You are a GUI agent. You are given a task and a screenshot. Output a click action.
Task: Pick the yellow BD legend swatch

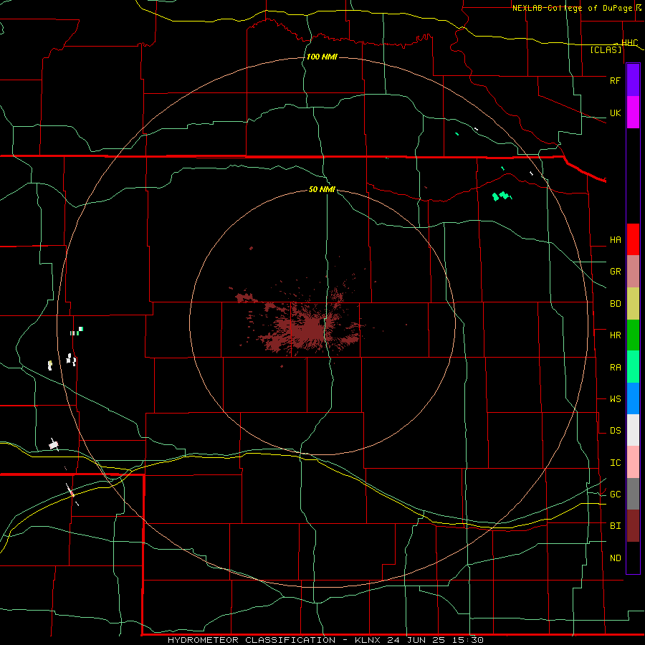click(x=633, y=304)
